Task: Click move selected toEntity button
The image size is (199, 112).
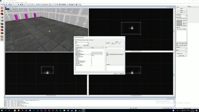Action: (x=185, y=45)
